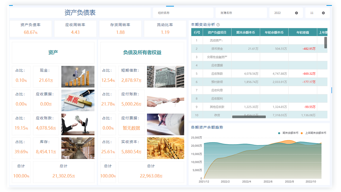Click the 存货周转率 1.88 card

120,28
